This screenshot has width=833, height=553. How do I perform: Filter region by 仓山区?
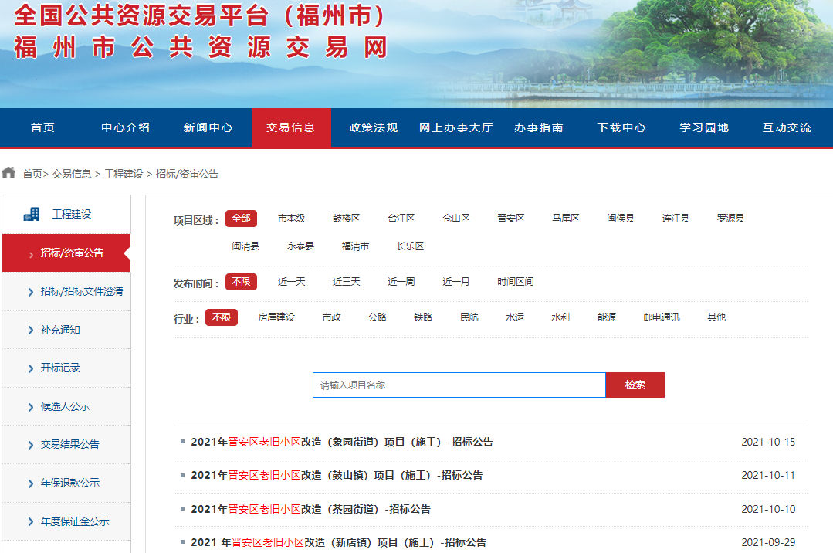tap(456, 219)
